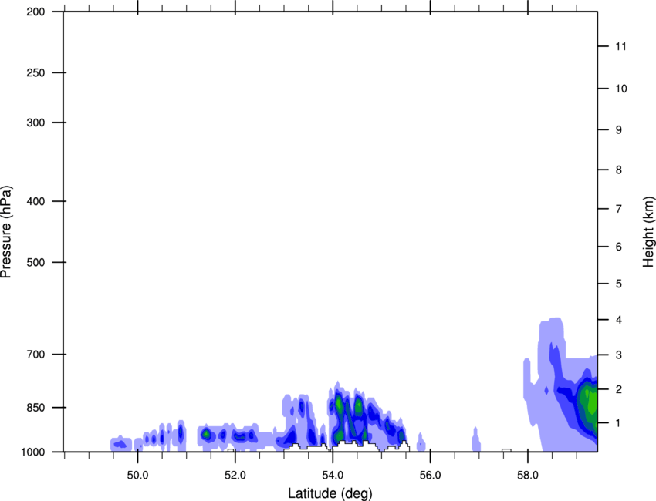Click the 7 km height label
This screenshot has height=501, width=656.
[619, 209]
